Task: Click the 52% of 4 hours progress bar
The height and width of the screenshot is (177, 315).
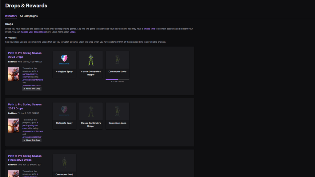Action: click(117, 79)
